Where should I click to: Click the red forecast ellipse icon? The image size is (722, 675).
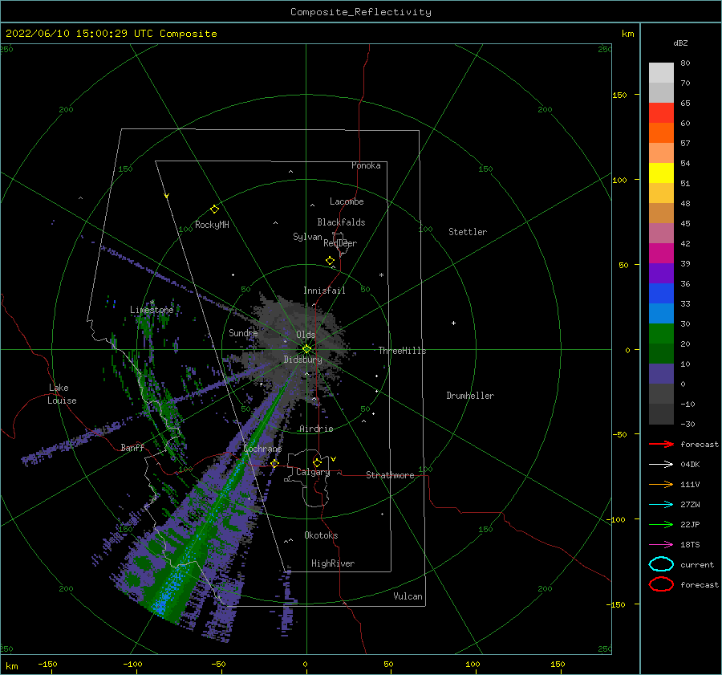661,584
